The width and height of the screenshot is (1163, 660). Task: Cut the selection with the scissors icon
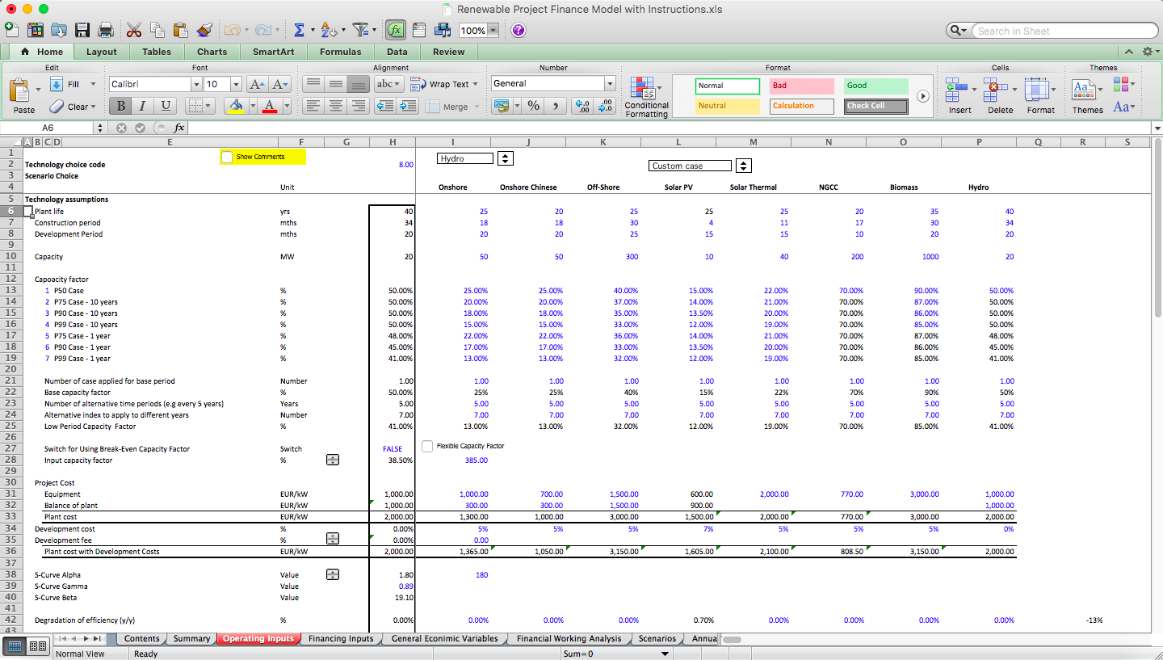pos(134,30)
